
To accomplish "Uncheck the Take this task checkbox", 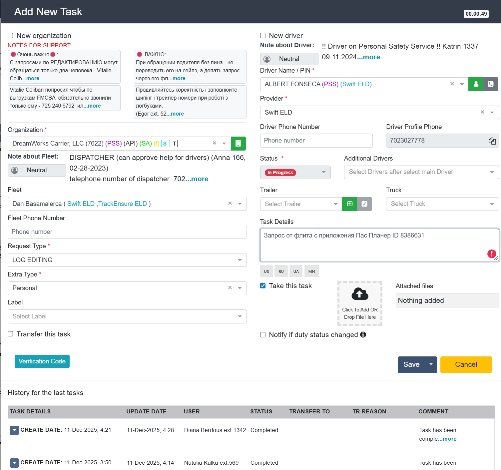I will pos(263,286).
